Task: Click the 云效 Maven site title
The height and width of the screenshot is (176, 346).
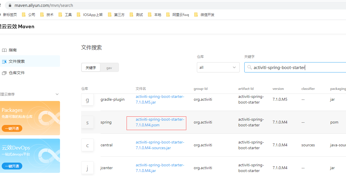Action: pos(17,27)
